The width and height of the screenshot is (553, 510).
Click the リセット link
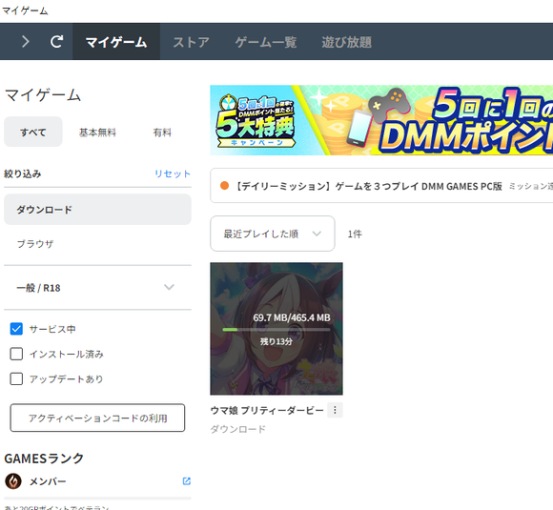(x=173, y=173)
